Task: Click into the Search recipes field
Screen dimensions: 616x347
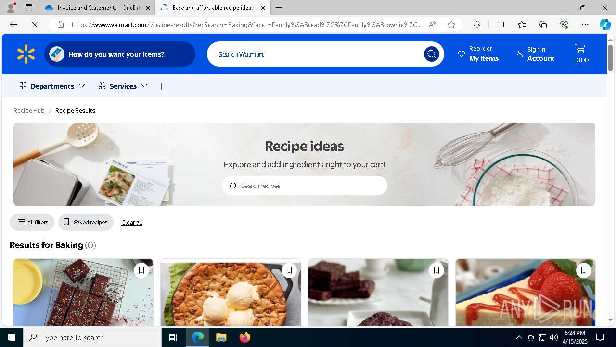Action: 305,186
